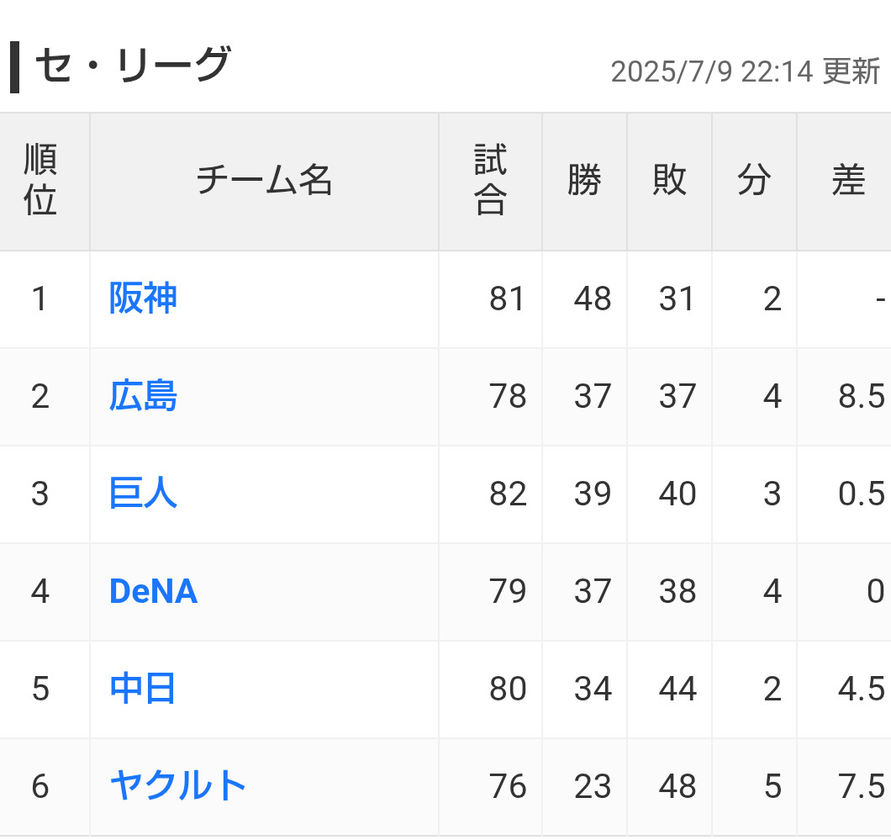Click 阪神's games played value 81

[x=507, y=298]
